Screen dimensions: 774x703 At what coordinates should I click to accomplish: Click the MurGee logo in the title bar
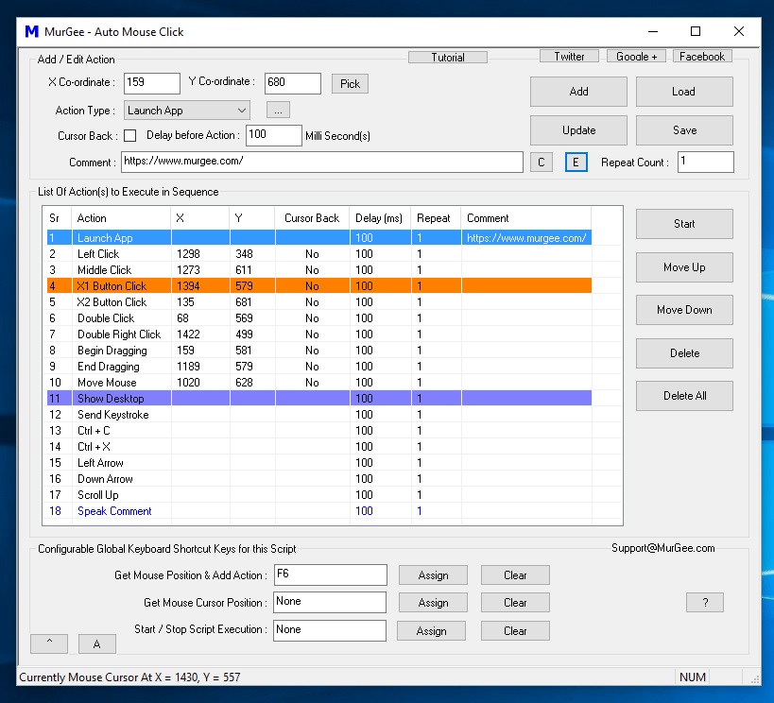33,31
